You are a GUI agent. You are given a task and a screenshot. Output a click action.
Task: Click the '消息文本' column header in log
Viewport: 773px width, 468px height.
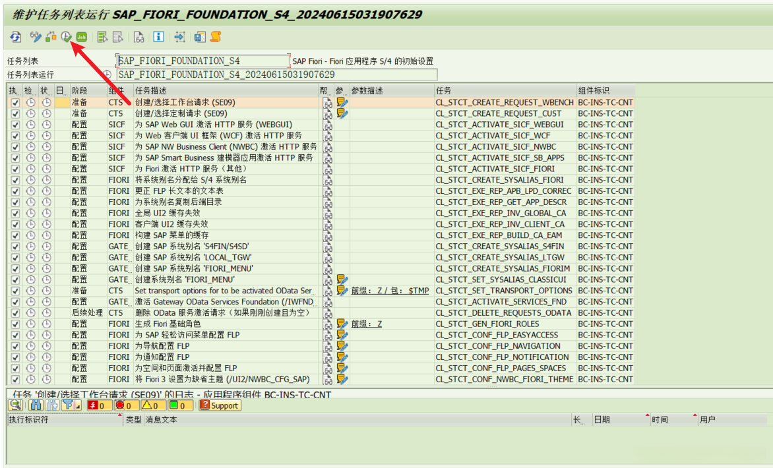pyautogui.click(x=161, y=419)
